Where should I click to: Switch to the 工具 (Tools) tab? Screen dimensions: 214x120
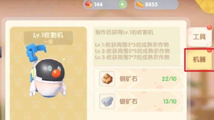pos(199,37)
